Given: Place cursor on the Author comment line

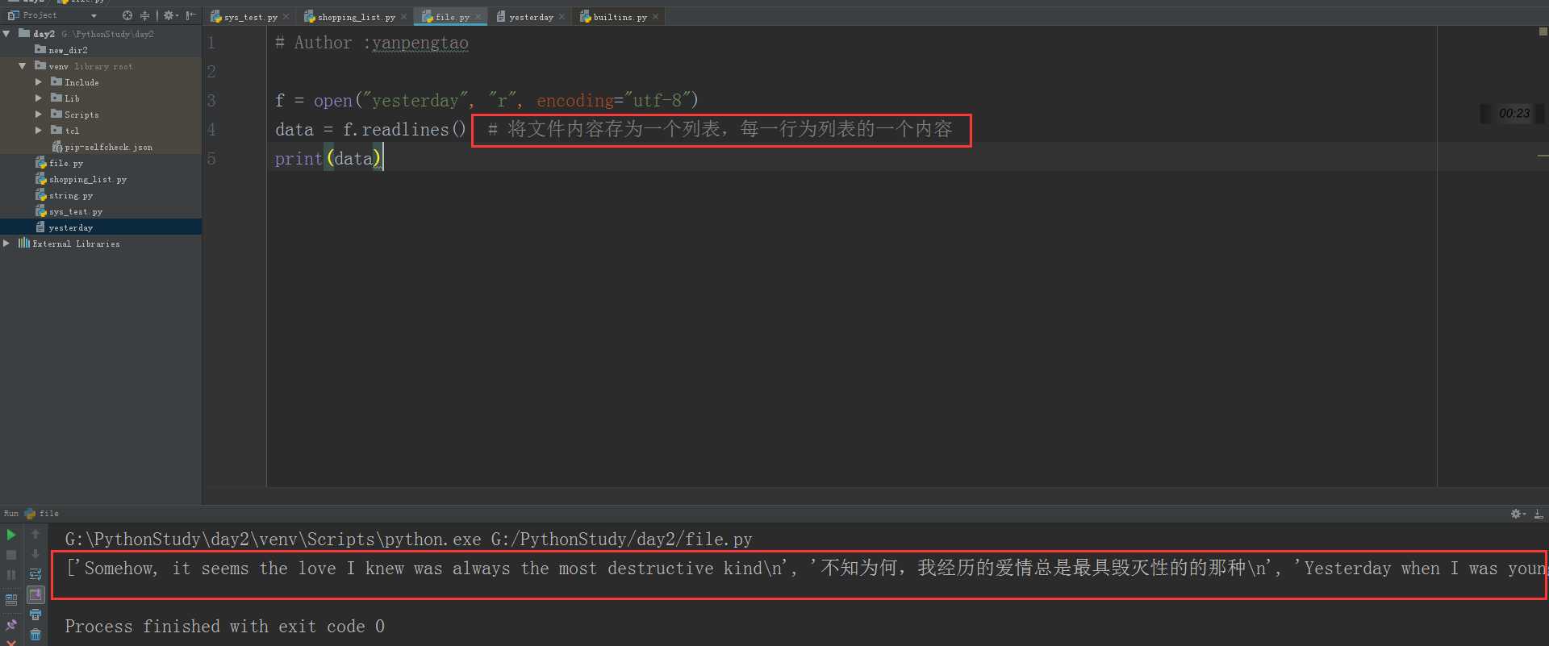Looking at the screenshot, I should tap(371, 43).
